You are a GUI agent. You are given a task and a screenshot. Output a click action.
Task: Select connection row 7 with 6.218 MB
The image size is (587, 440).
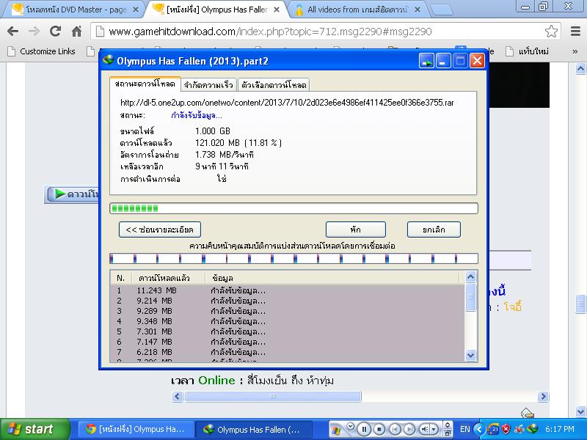point(288,352)
